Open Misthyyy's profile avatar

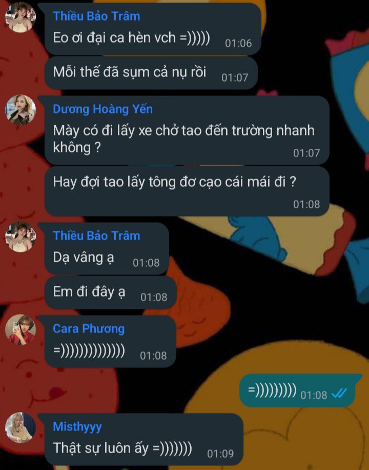point(20,427)
